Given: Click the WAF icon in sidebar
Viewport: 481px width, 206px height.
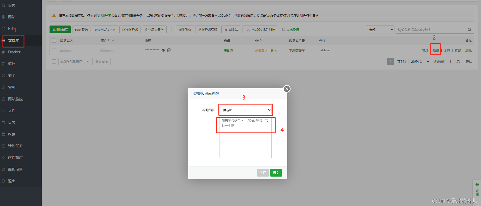Looking at the screenshot, I should pos(3,87).
